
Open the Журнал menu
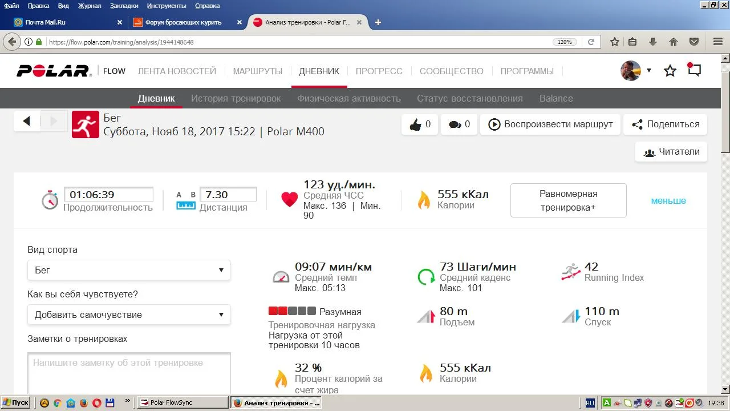click(x=90, y=6)
